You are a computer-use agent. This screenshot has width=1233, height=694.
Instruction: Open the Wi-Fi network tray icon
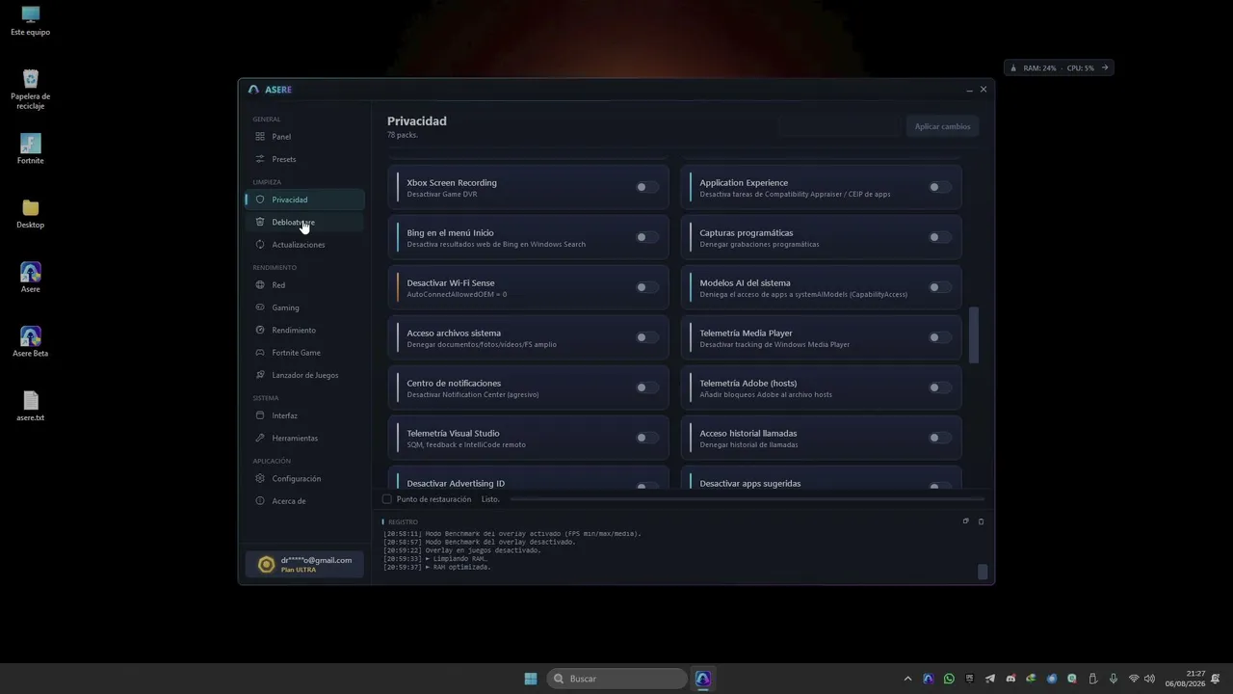(x=1134, y=679)
